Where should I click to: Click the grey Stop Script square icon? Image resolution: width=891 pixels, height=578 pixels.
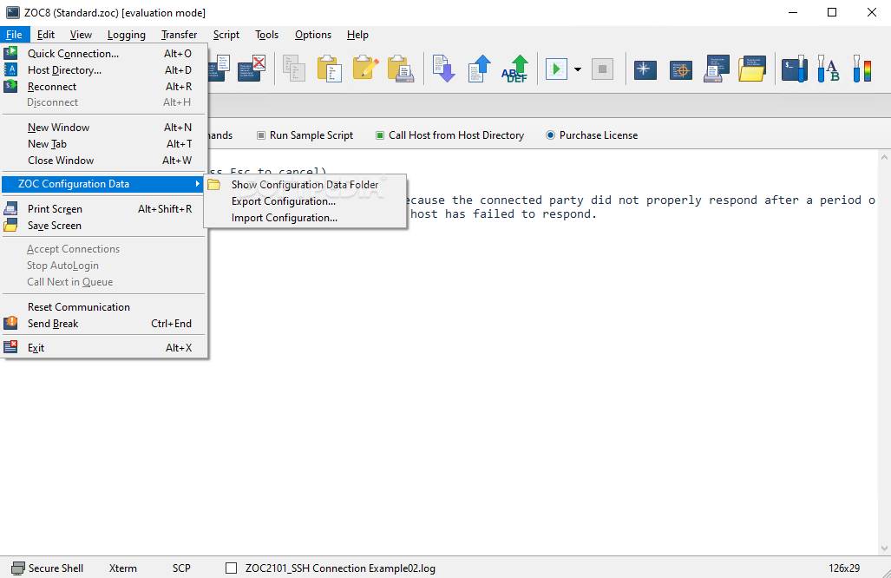tap(602, 69)
